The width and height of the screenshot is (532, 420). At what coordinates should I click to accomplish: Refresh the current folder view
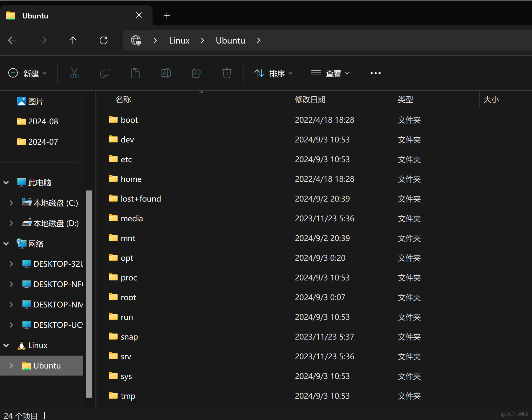(x=104, y=40)
